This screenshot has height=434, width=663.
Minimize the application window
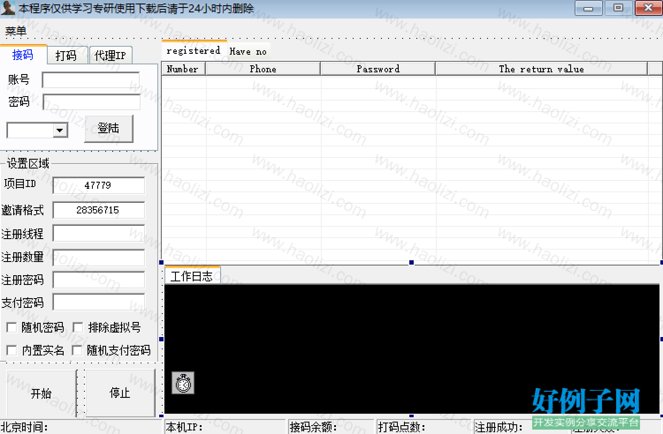click(588, 8)
